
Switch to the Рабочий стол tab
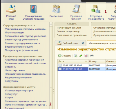(70, 43)
